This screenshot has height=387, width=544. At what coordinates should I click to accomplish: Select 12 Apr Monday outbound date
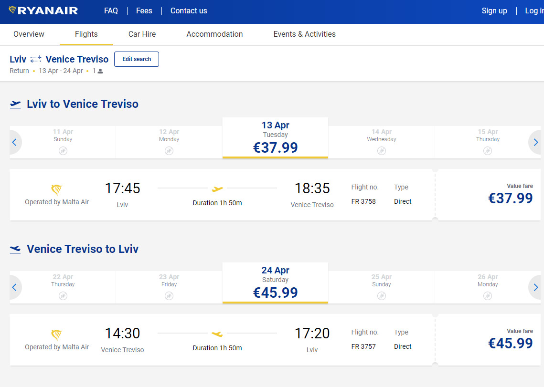click(169, 142)
